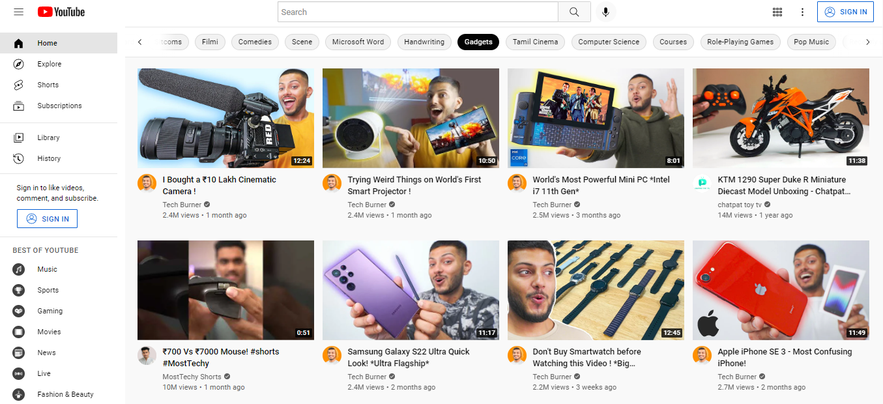This screenshot has height=404, width=883.
Task: Play the purple Galaxy S22 Ultra thumbnail
Action: coord(411,290)
